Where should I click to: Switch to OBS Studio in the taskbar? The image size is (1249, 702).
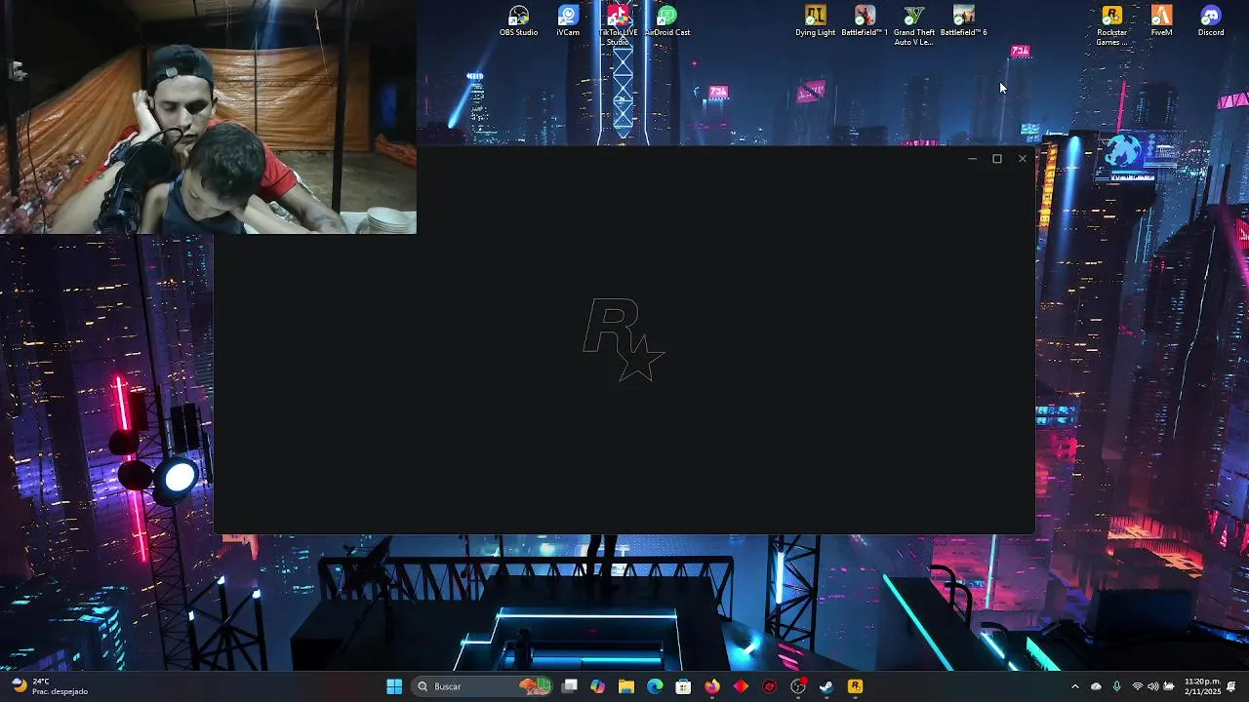coord(798,686)
